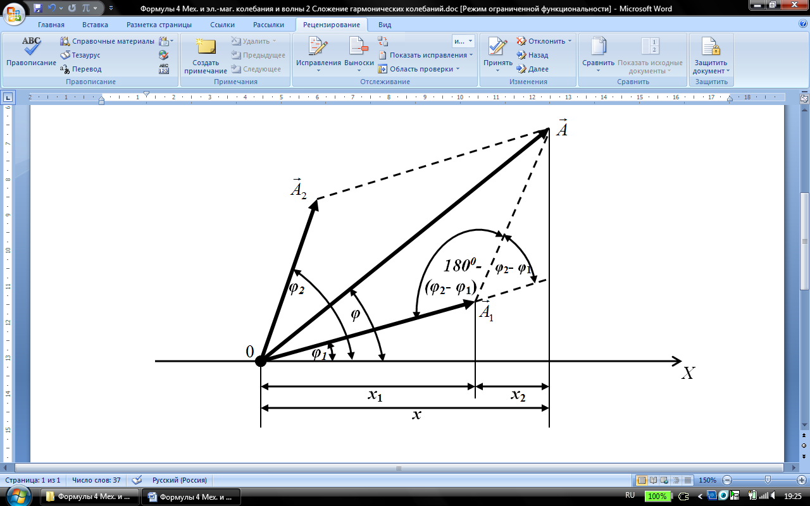Click the Select Browse Object button
The height and width of the screenshot is (506, 810).
click(804, 445)
